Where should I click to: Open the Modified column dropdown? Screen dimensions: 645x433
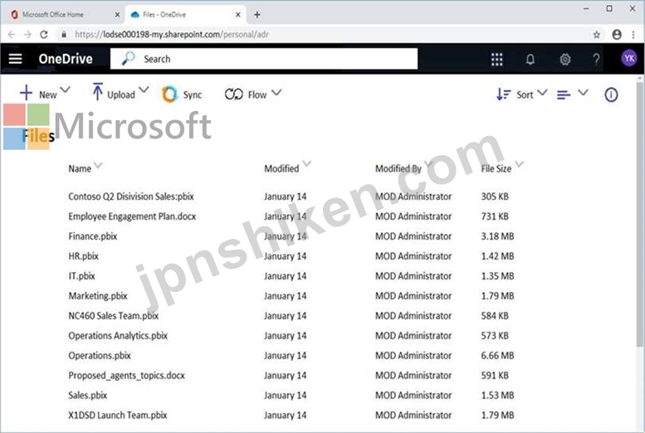(x=307, y=163)
